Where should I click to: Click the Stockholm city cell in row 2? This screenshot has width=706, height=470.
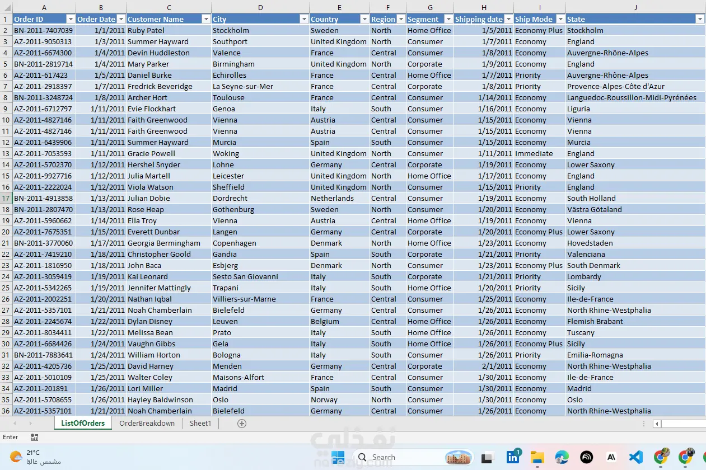pos(260,30)
